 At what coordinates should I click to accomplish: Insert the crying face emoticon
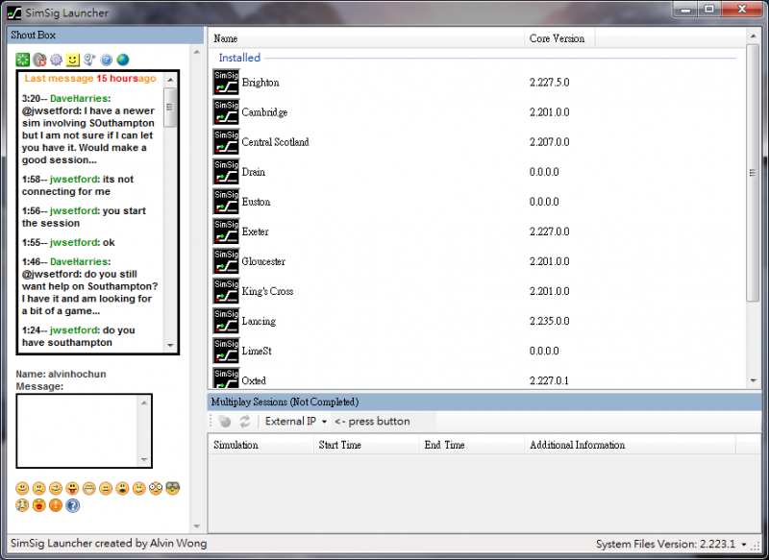coord(22,505)
